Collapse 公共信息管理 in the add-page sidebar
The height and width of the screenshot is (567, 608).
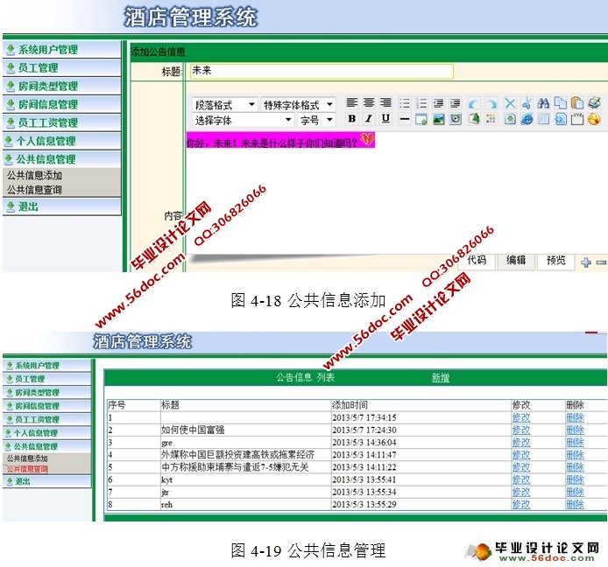pos(61,158)
